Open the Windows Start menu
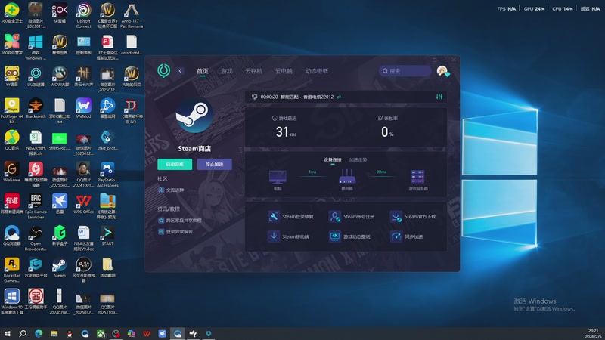Viewport: 605px width, 340px height. pos(8,333)
